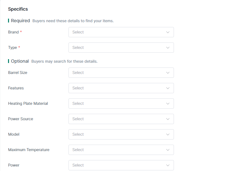Open the Maximum Temperature select dropdown
The height and width of the screenshot is (171, 236).
click(x=121, y=150)
